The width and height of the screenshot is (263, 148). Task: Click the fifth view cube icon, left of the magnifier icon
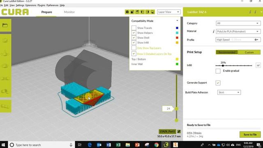(x=148, y=12)
